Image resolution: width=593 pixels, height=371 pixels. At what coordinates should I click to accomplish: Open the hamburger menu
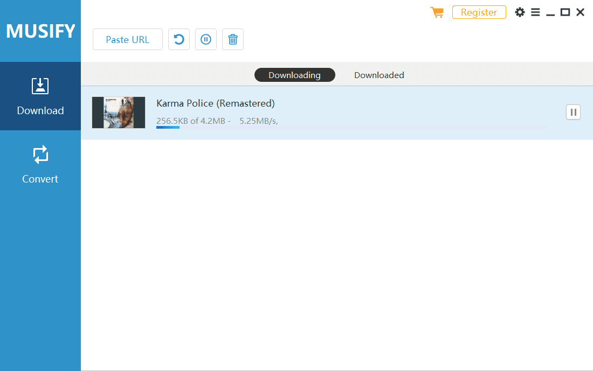pyautogui.click(x=535, y=12)
